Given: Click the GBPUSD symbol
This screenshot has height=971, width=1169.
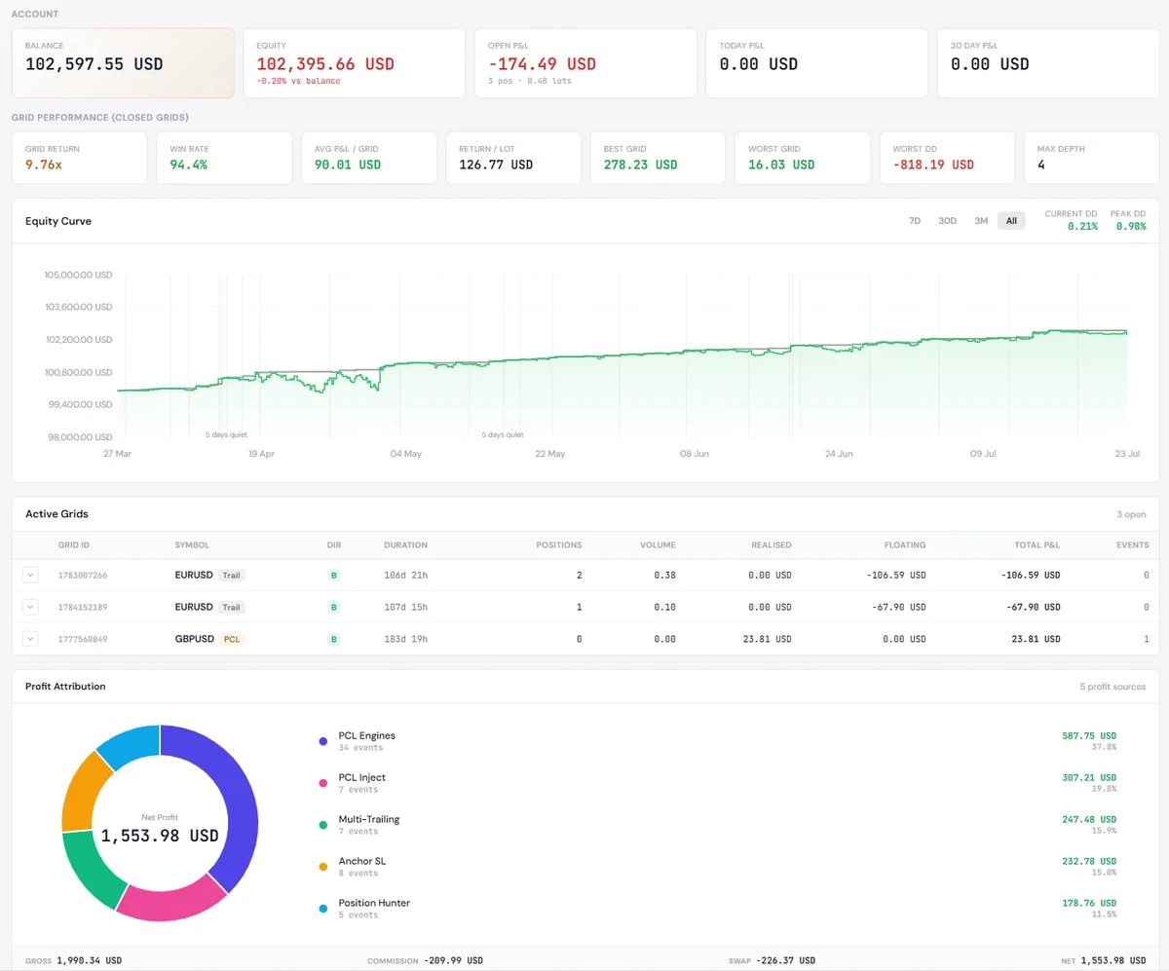Looking at the screenshot, I should [194, 639].
